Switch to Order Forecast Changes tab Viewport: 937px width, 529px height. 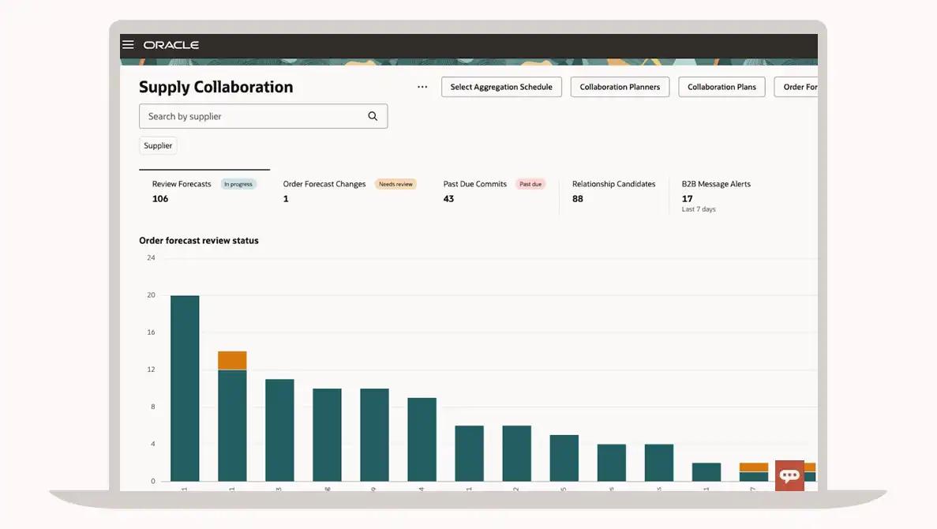[x=324, y=184]
